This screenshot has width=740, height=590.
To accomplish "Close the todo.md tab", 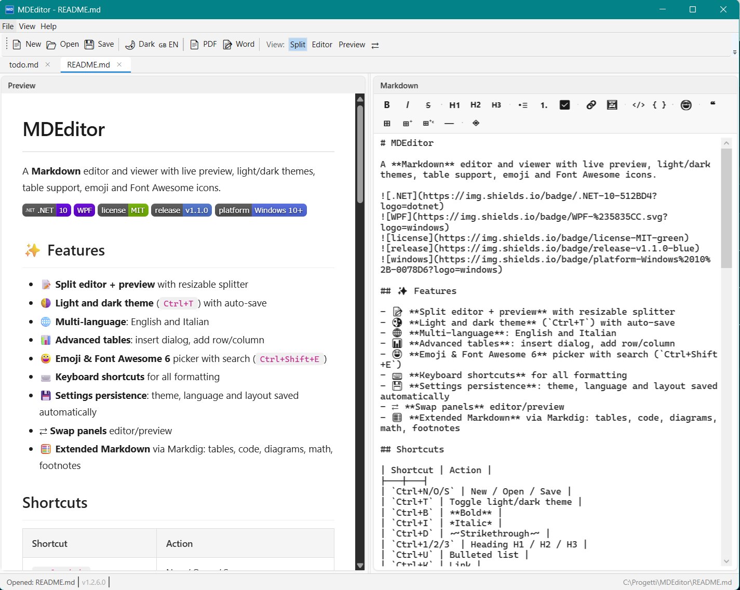I will (x=48, y=64).
